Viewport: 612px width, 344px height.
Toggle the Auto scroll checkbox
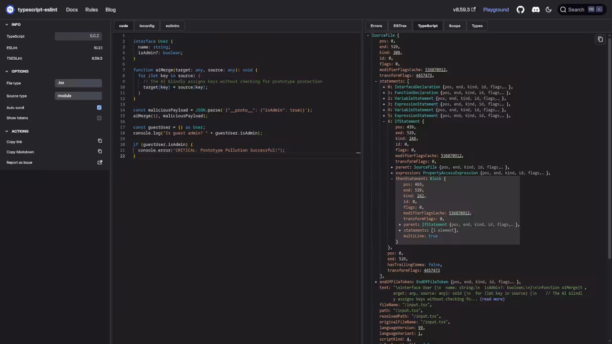(99, 107)
